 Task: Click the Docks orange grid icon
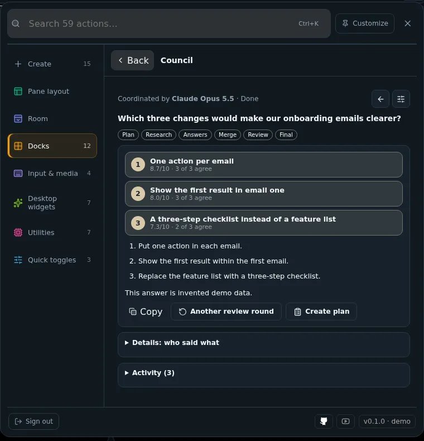click(18, 146)
